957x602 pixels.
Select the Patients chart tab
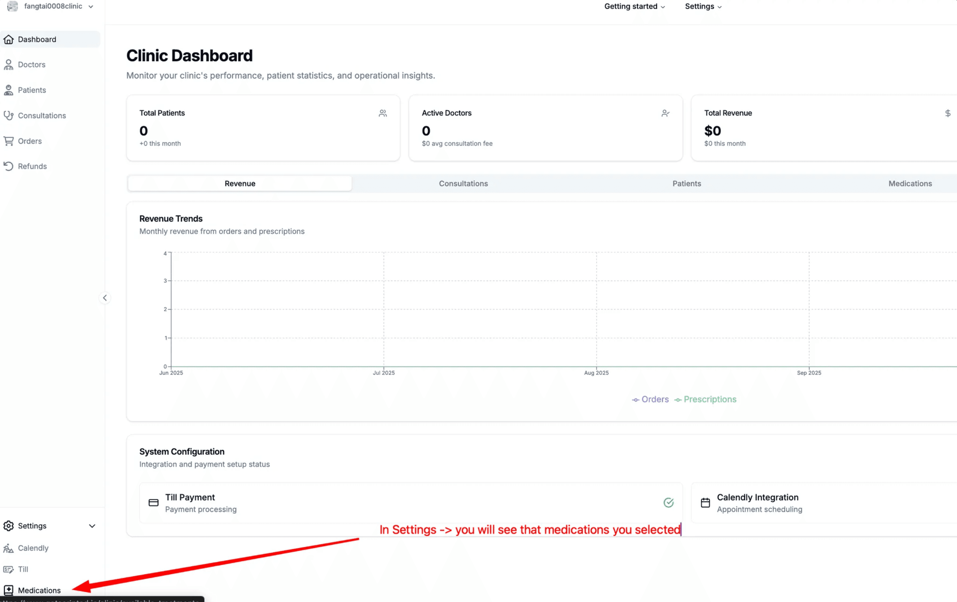(686, 183)
